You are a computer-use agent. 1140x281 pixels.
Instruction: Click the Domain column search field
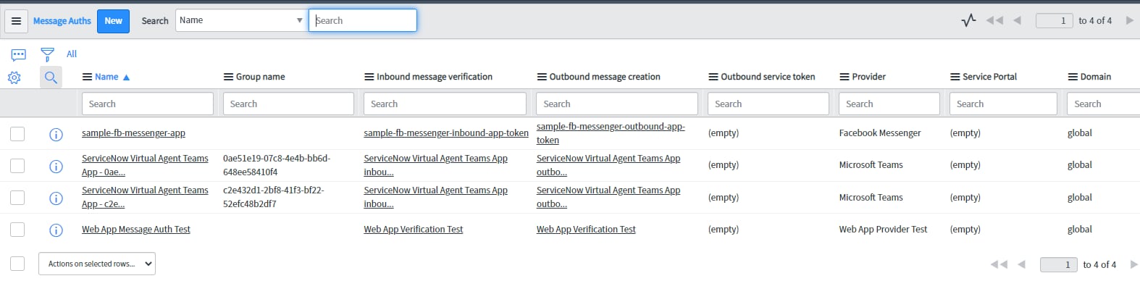coord(1104,104)
